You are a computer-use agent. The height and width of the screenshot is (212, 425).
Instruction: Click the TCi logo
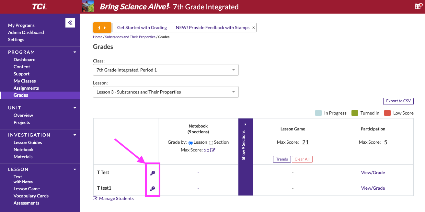pos(40,6)
